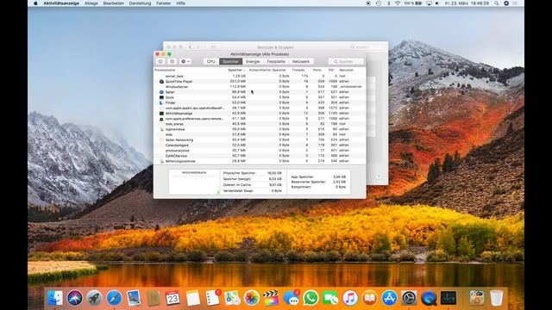Click the process info button in toolbar

[x=172, y=61]
